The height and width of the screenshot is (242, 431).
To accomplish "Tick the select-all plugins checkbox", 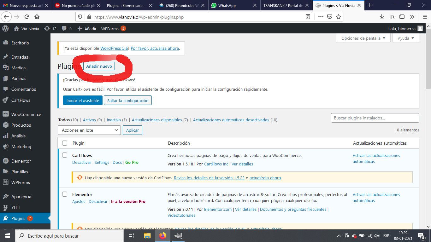I will click(65, 143).
